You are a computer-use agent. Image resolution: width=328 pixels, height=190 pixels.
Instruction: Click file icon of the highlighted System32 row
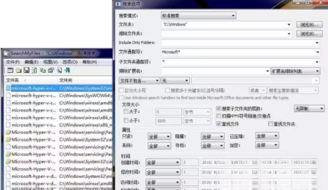tap(8, 88)
